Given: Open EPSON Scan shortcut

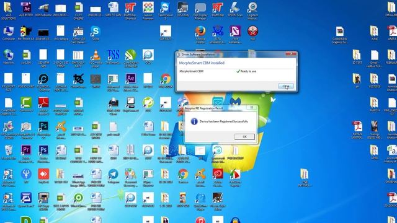Looking at the screenshot, I should point(235,10).
